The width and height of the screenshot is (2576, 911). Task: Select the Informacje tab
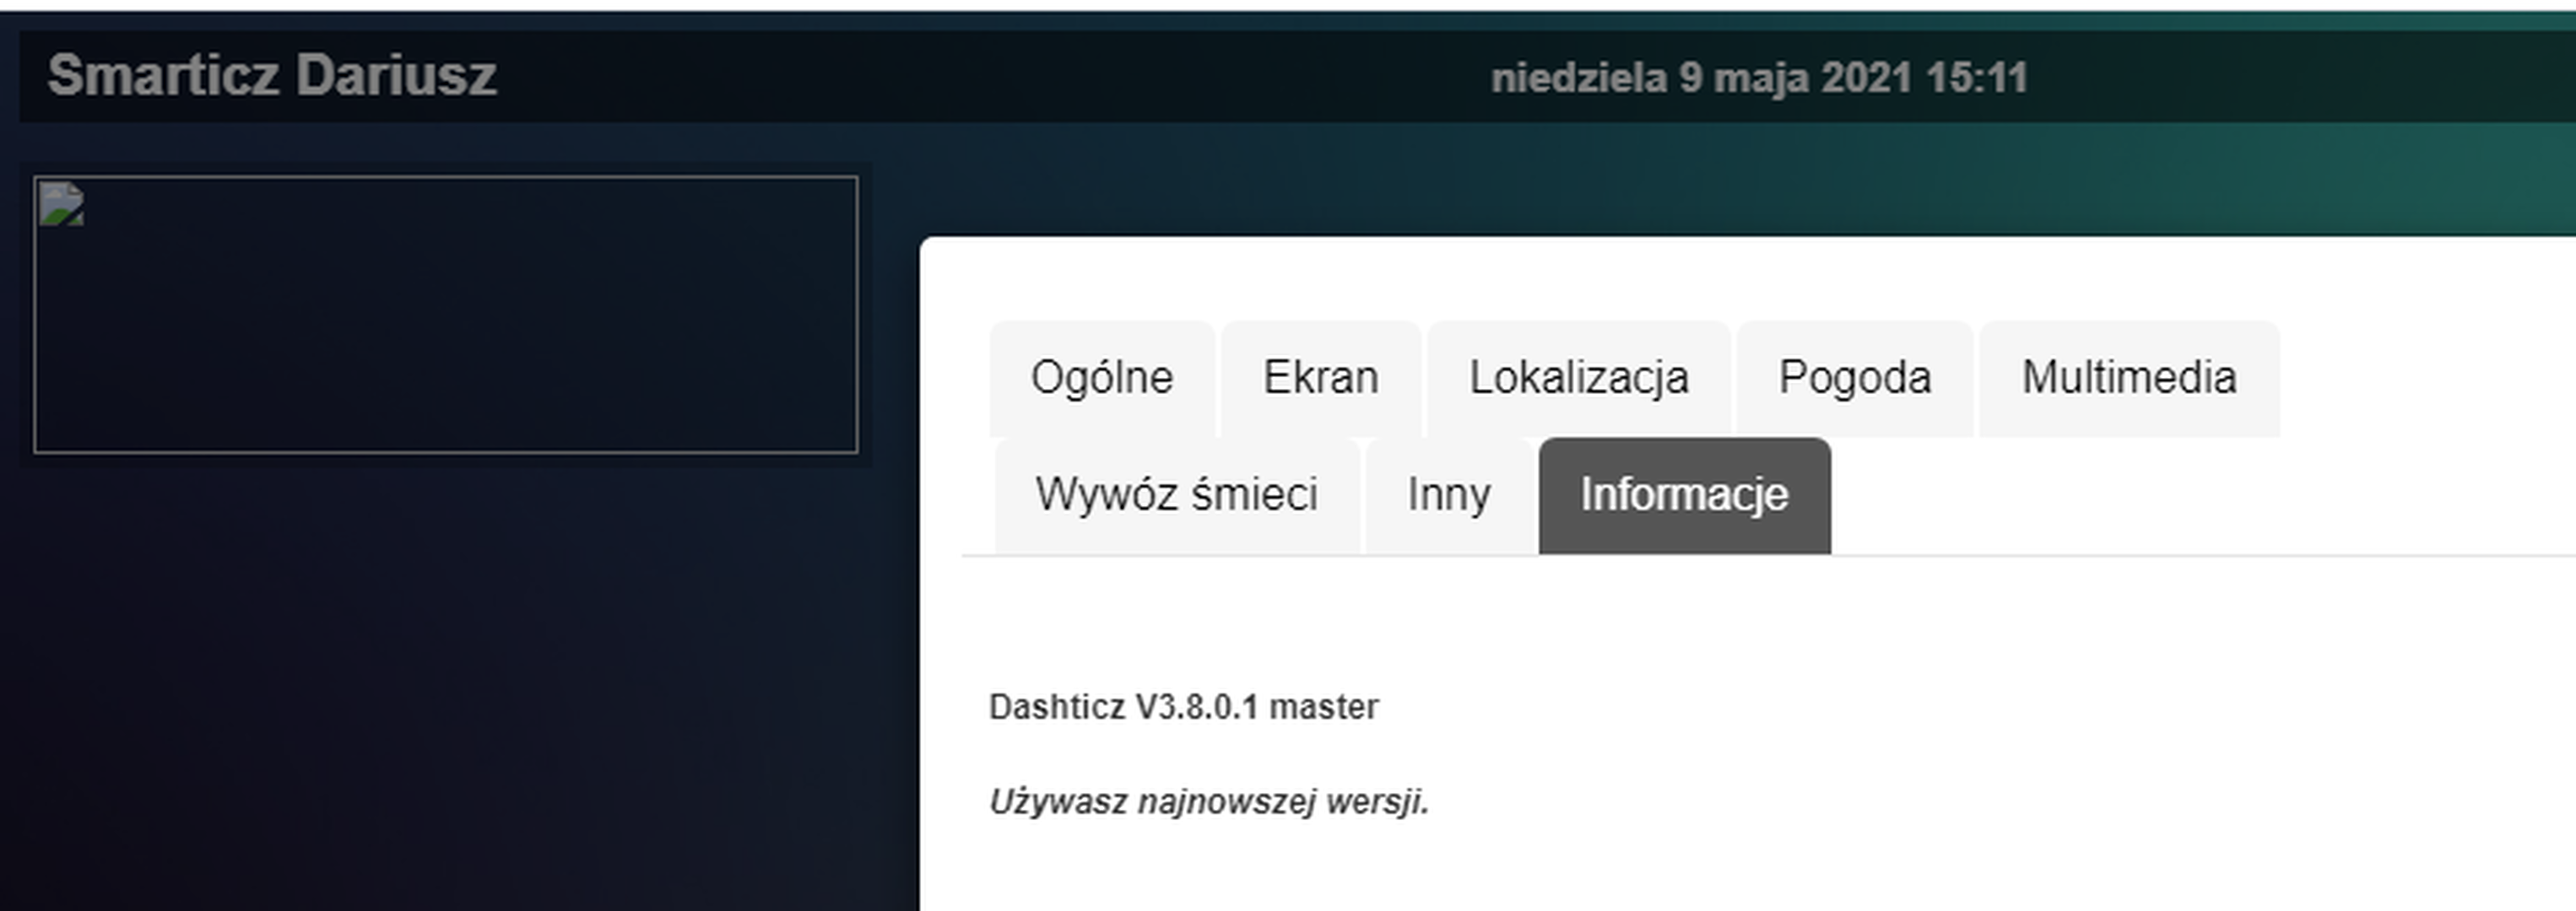[x=1684, y=495]
